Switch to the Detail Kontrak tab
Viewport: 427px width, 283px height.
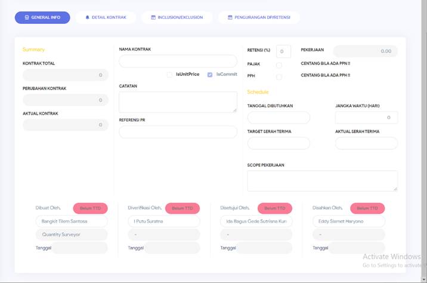106,18
